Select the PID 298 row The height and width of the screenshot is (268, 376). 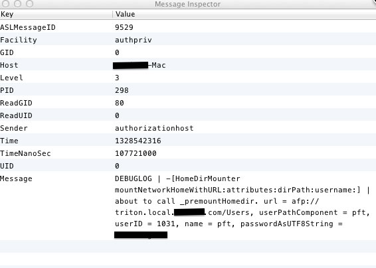(188, 90)
